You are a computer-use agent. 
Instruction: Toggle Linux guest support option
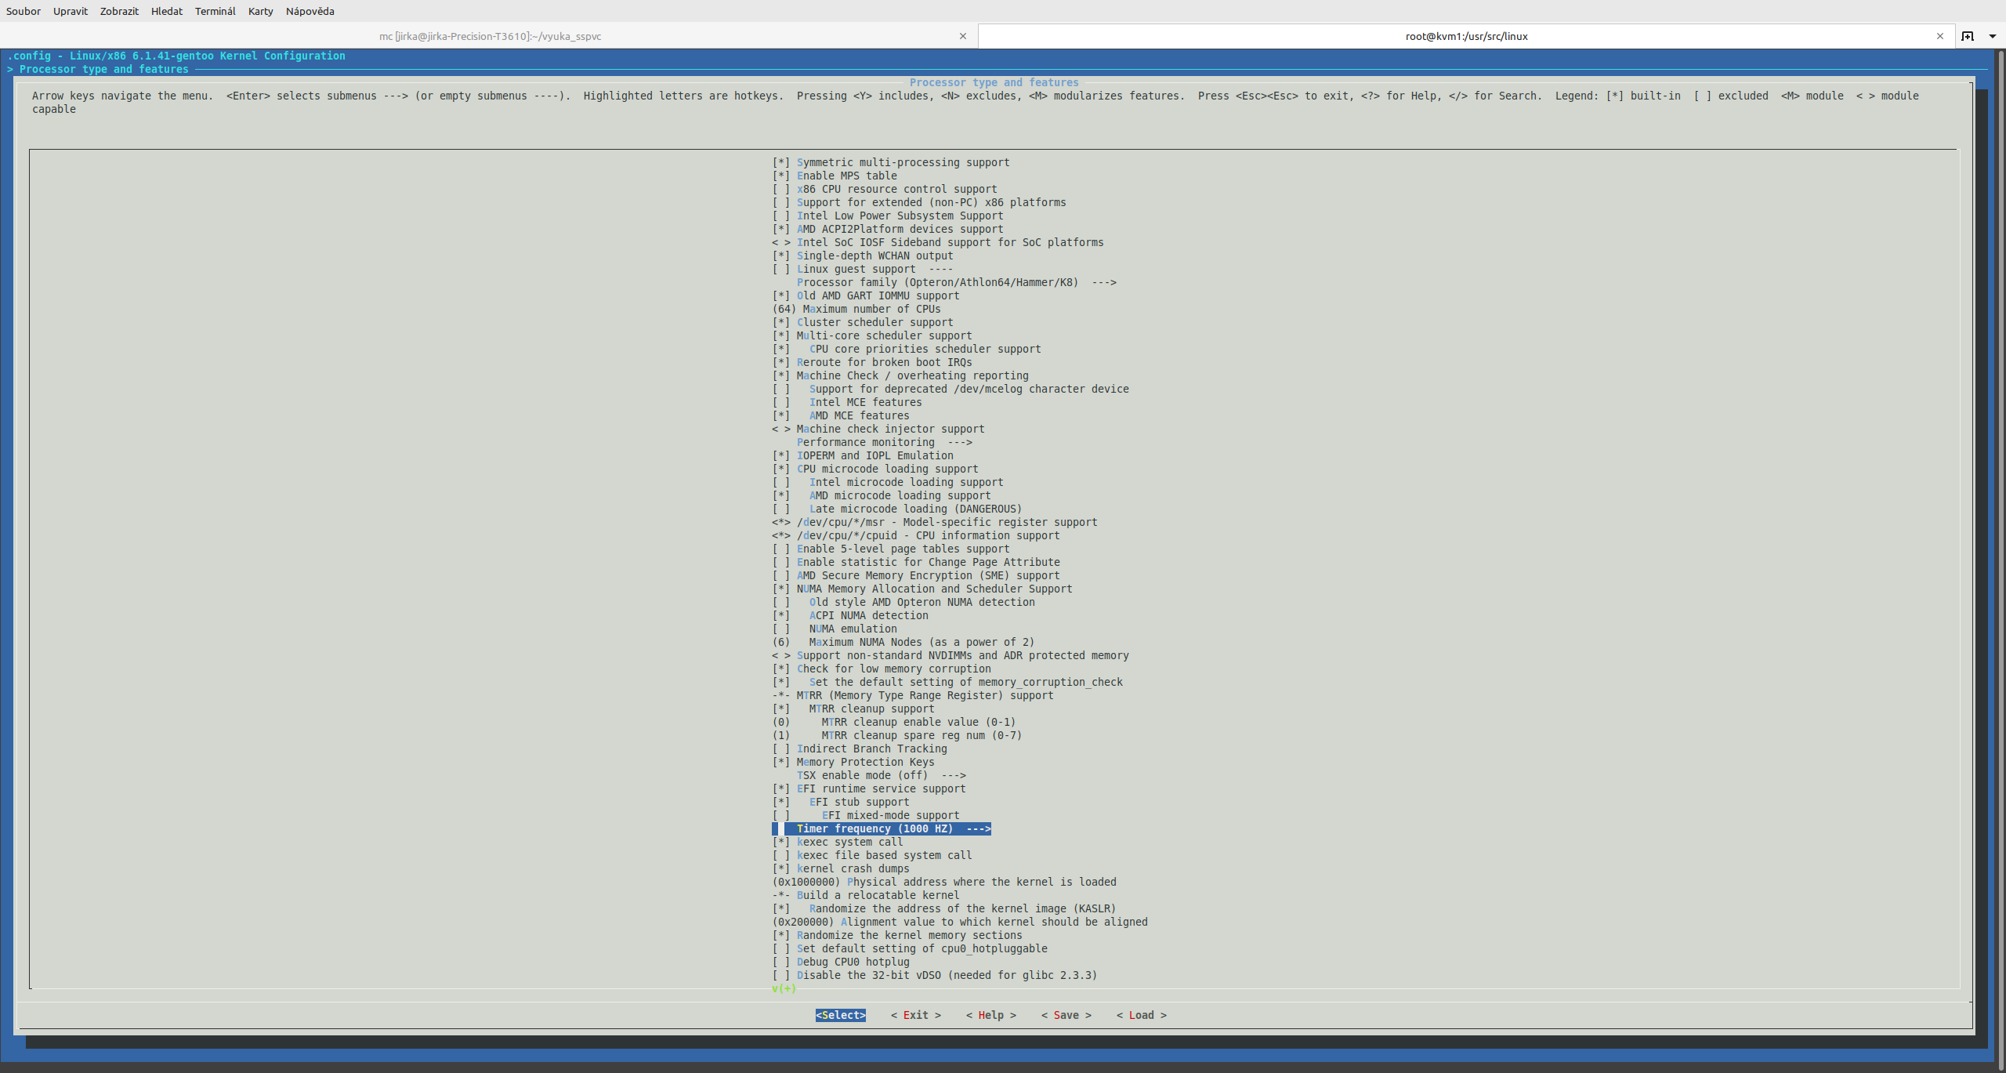coord(856,269)
